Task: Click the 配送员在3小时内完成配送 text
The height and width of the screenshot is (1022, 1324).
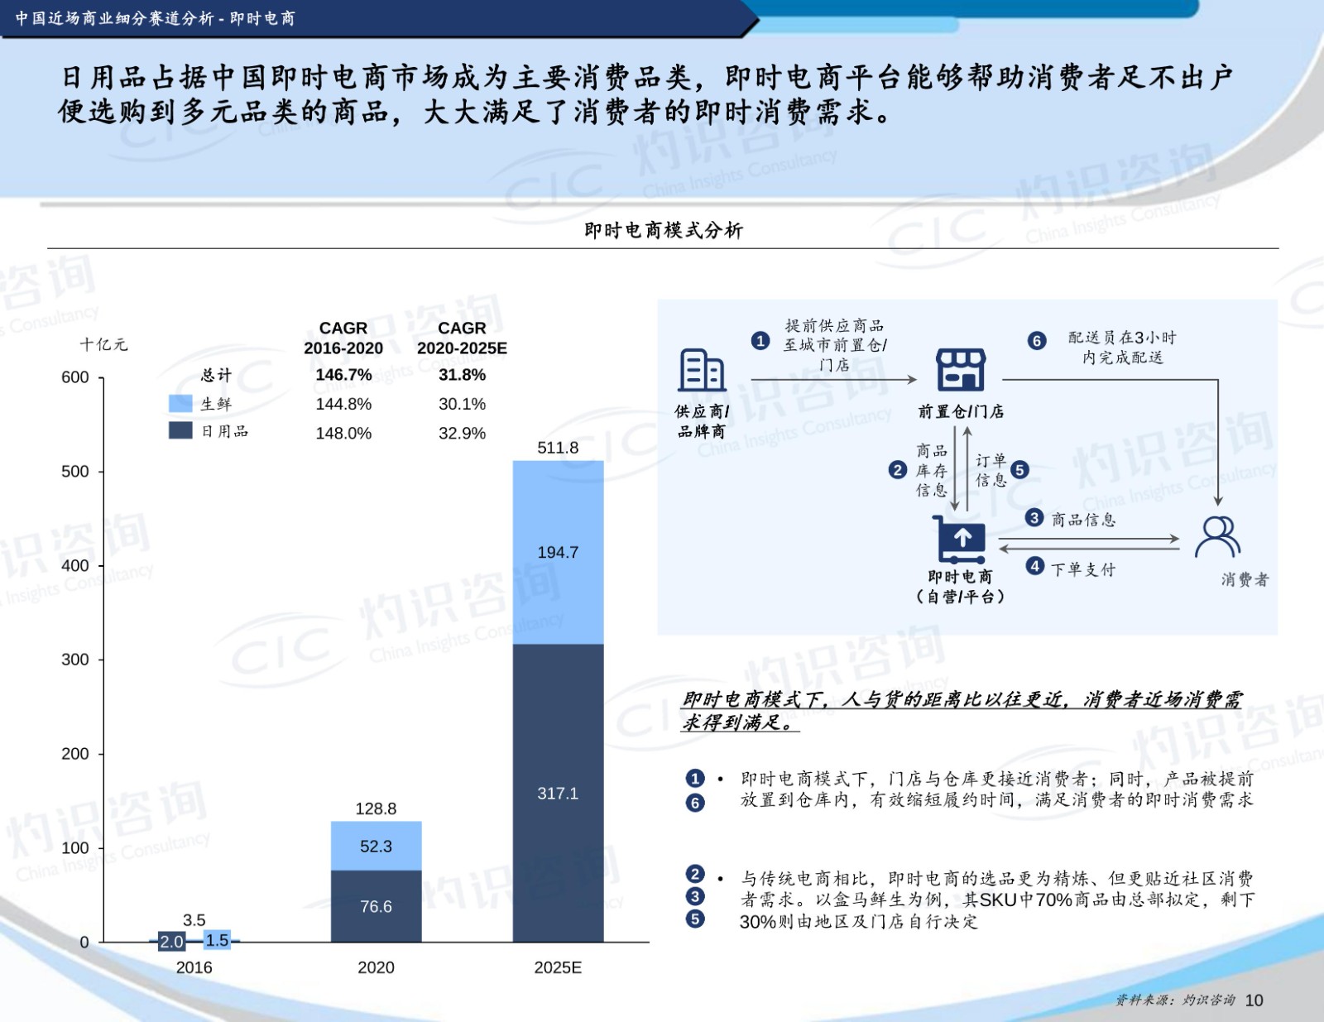Action: click(x=1122, y=348)
